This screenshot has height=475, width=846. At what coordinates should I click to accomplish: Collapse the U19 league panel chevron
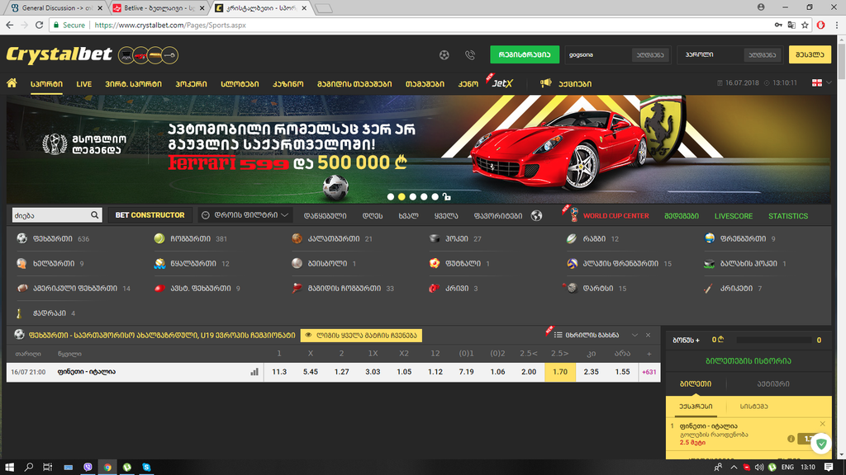[634, 335]
